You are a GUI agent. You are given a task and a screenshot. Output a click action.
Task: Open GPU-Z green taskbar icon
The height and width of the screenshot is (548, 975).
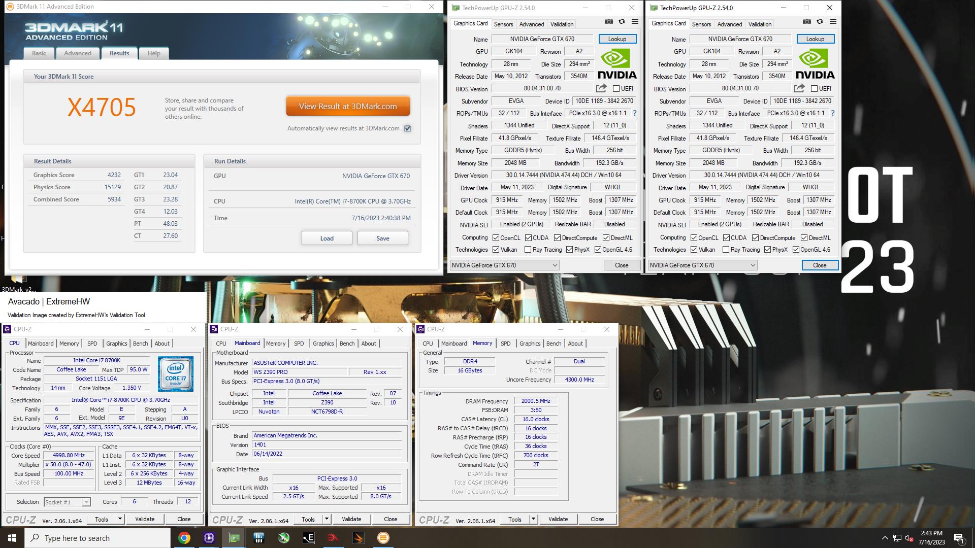click(234, 538)
